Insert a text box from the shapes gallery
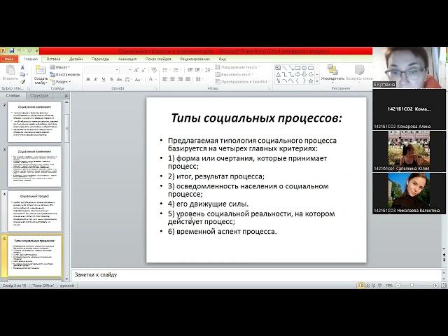 click(x=278, y=68)
